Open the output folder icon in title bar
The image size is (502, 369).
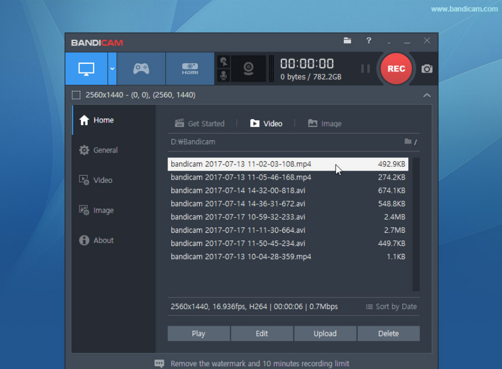347,41
